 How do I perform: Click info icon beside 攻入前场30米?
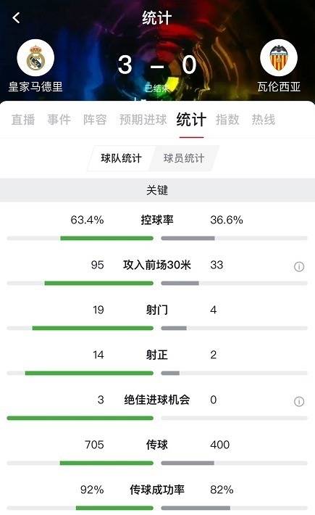coord(298,266)
